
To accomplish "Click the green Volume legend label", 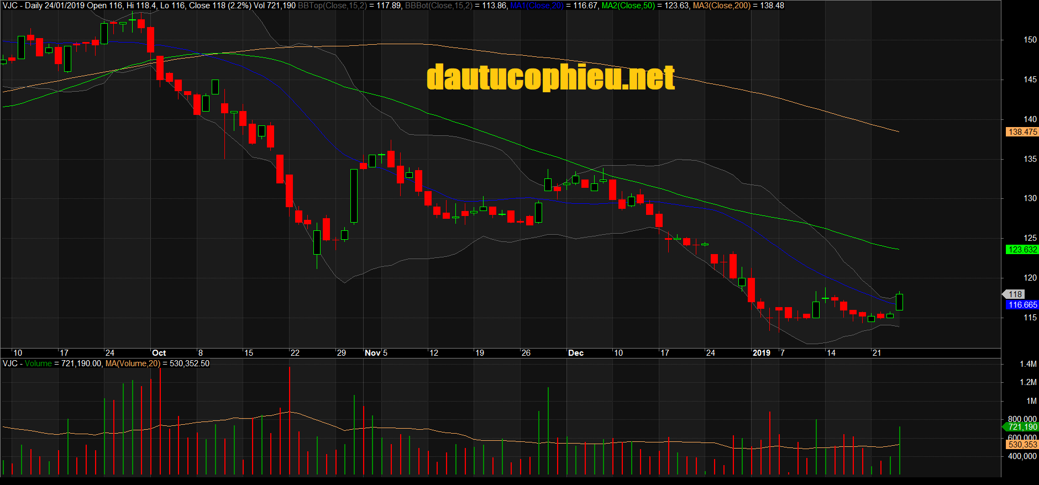I will pyautogui.click(x=38, y=363).
